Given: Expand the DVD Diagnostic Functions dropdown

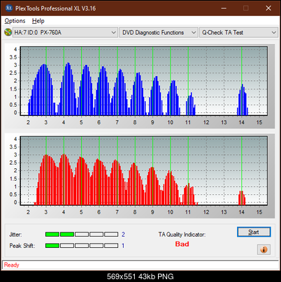Looking at the screenshot, I should click(159, 33).
